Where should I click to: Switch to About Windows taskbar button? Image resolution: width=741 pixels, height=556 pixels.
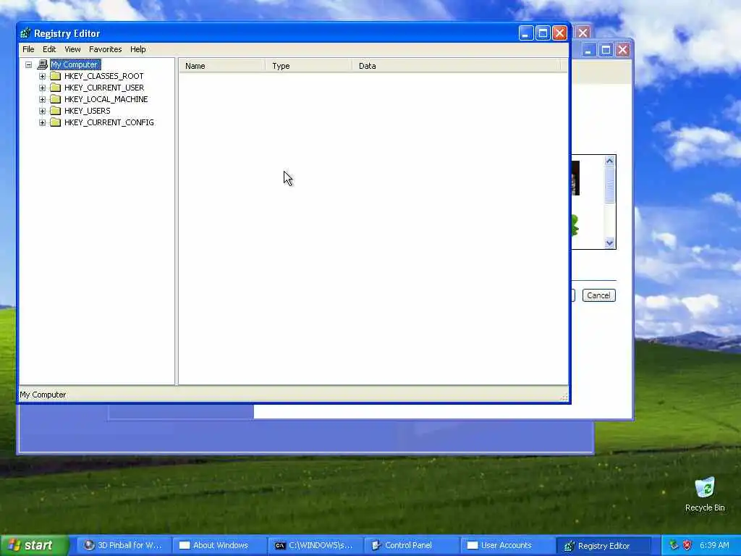click(219, 546)
